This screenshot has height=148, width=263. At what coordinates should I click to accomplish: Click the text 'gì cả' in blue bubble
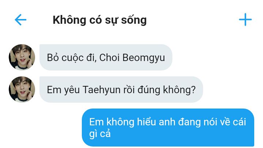click(x=100, y=134)
